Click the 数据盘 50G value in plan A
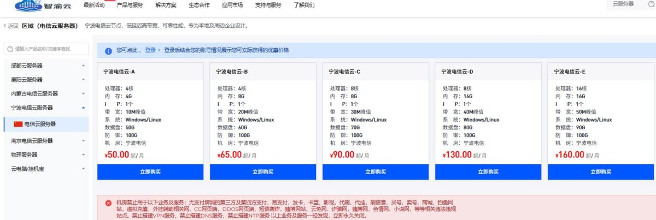This screenshot has width=656, height=220. click(130, 127)
